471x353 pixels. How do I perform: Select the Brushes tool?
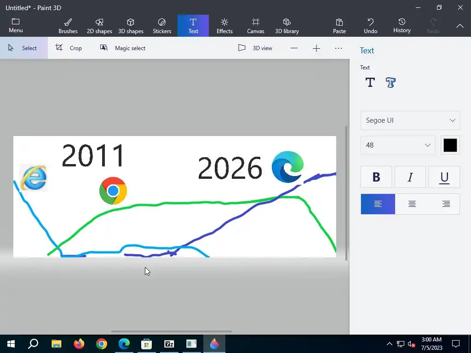pos(68,26)
